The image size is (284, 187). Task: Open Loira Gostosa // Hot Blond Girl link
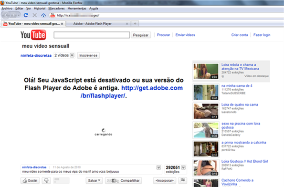(244, 161)
